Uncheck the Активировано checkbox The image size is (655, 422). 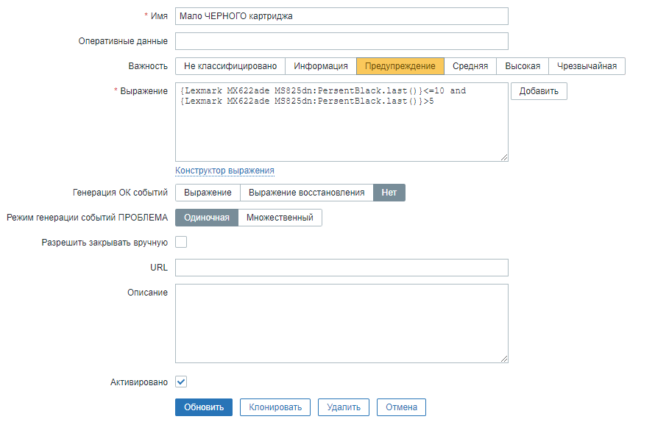(181, 382)
